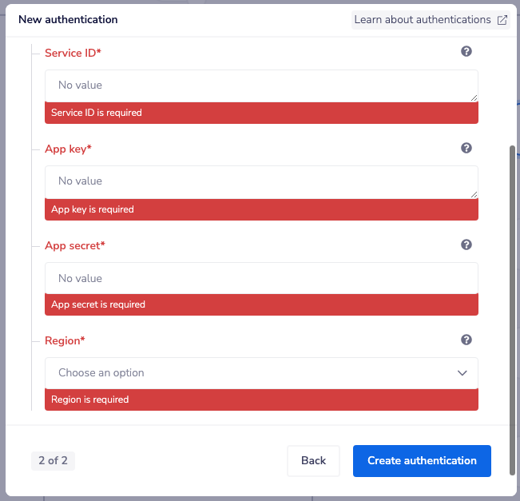Click the question mark icon for Region

(x=466, y=340)
